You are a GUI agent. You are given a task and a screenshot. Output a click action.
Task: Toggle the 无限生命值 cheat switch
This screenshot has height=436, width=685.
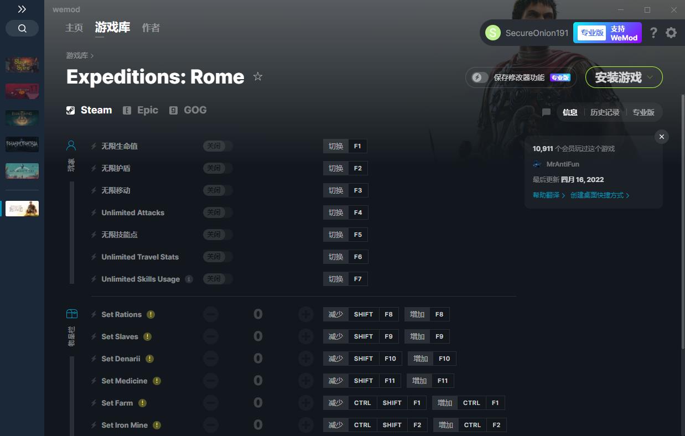pyautogui.click(x=217, y=146)
